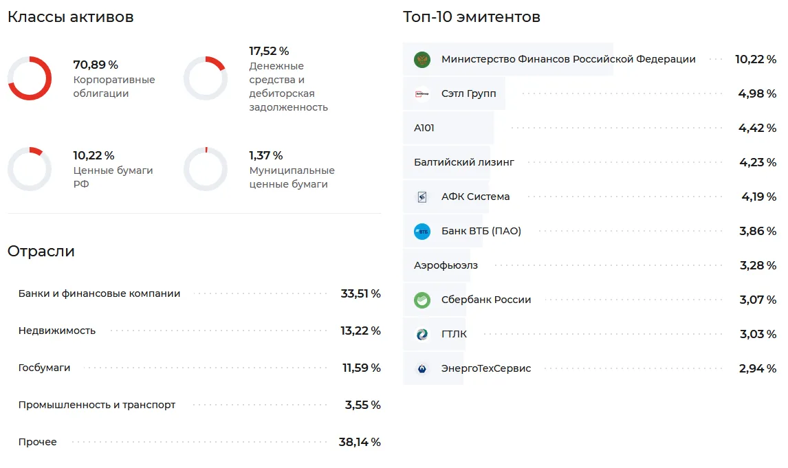Click the Корпоративные облигации donut chart

point(30,78)
